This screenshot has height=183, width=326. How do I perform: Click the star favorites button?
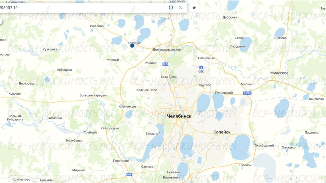coord(194,8)
